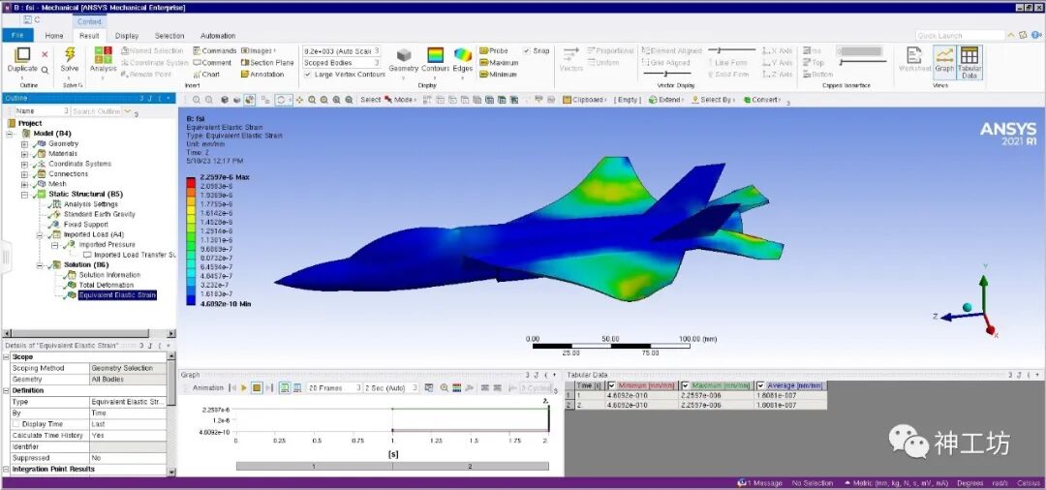Click the Rotate tool in graphics toolbar
This screenshot has width=1046, height=490.
[283, 100]
